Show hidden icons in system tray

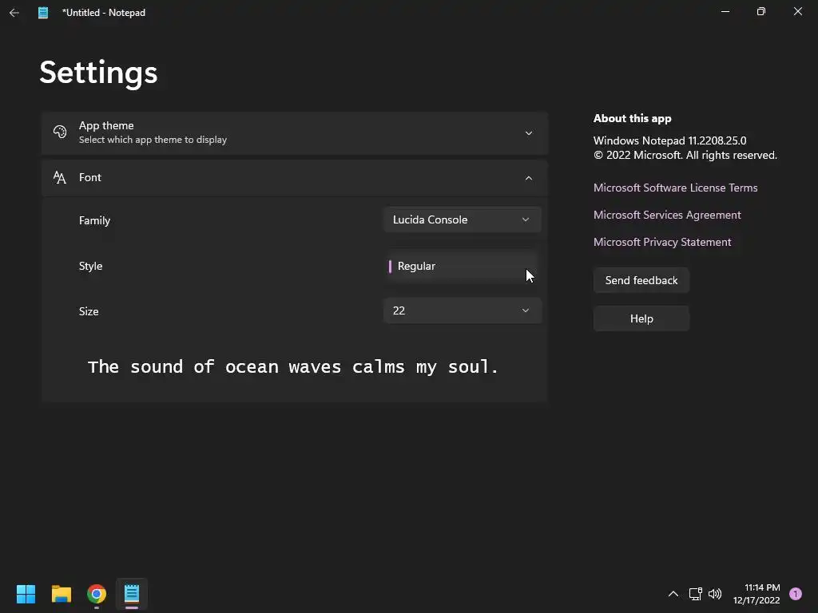click(x=673, y=594)
